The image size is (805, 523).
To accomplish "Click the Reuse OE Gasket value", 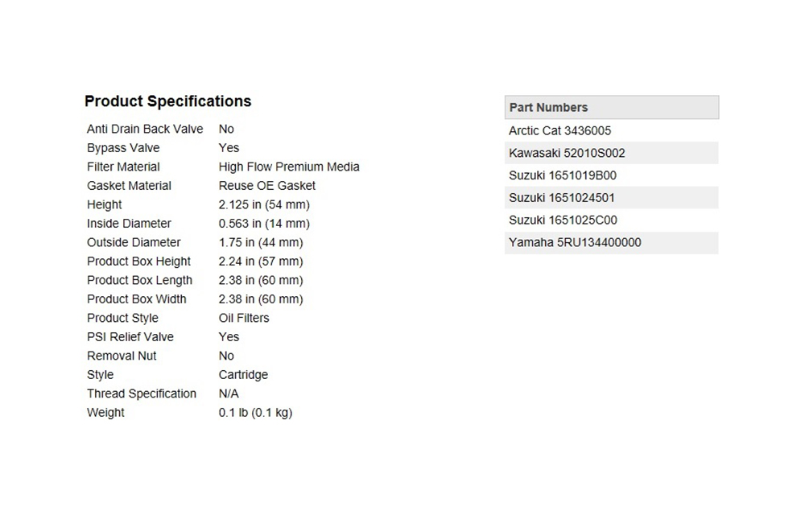I will (x=267, y=186).
